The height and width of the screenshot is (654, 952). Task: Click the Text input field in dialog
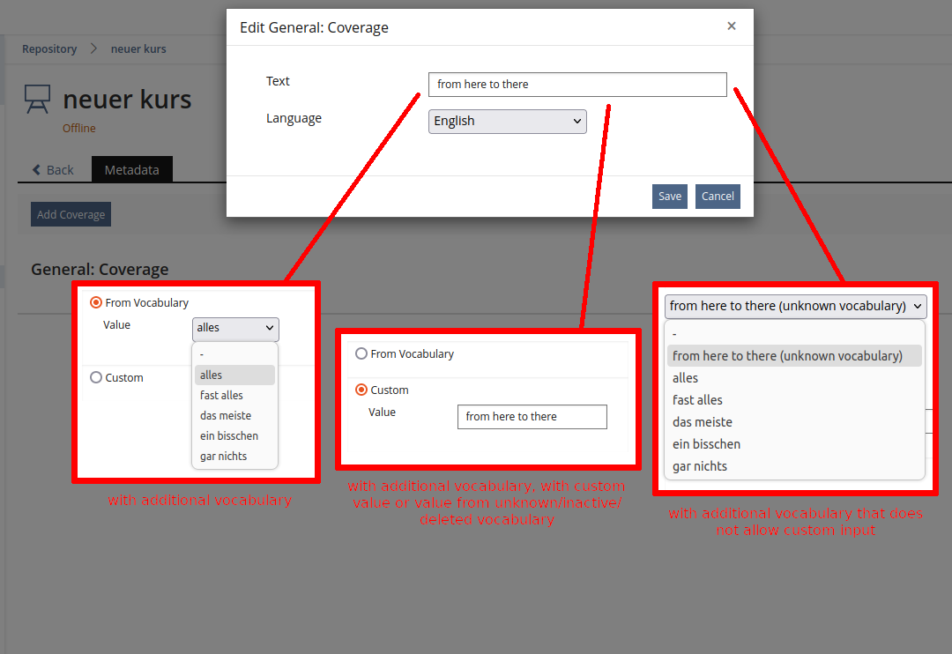pos(577,85)
